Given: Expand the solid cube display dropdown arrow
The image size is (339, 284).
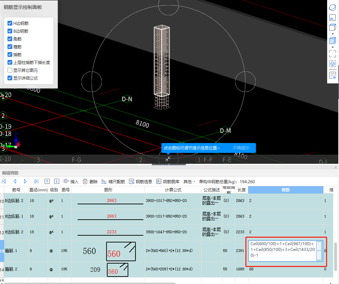Looking at the screenshot, I should [x=333, y=47].
